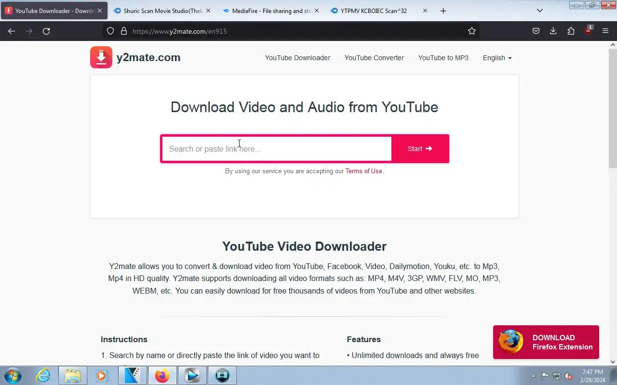
Task: Open the YouTube Downloader nav link
Action: coord(297,58)
